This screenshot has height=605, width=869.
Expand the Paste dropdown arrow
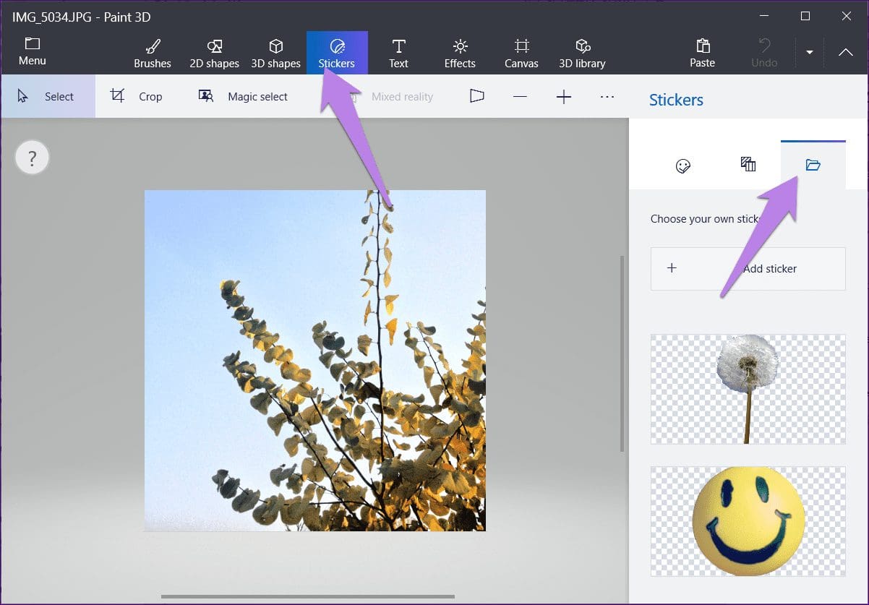coord(810,53)
